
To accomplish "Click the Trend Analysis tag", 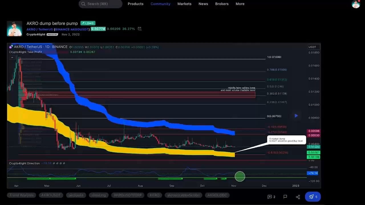I will (x=21, y=195).
